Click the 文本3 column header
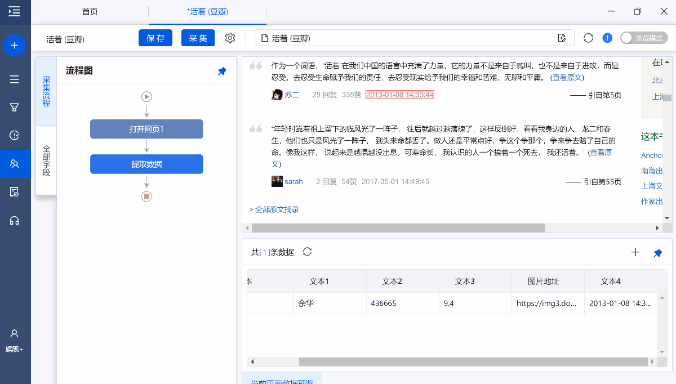676x384 pixels. coord(475,281)
